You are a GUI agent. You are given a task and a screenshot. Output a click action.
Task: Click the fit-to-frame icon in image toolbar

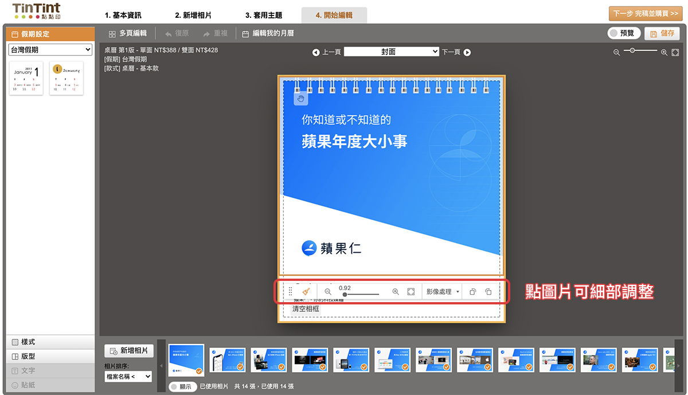pyautogui.click(x=411, y=292)
